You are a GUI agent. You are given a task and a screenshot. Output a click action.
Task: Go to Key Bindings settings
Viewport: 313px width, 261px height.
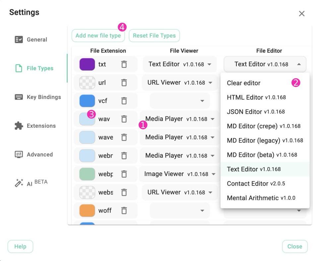pos(38,97)
